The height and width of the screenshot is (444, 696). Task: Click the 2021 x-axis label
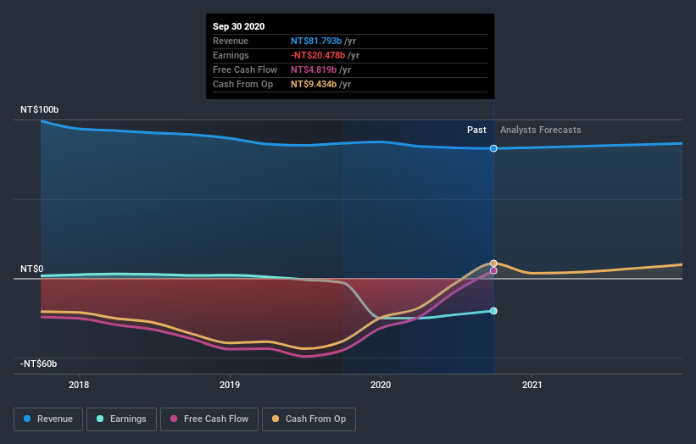tap(532, 385)
